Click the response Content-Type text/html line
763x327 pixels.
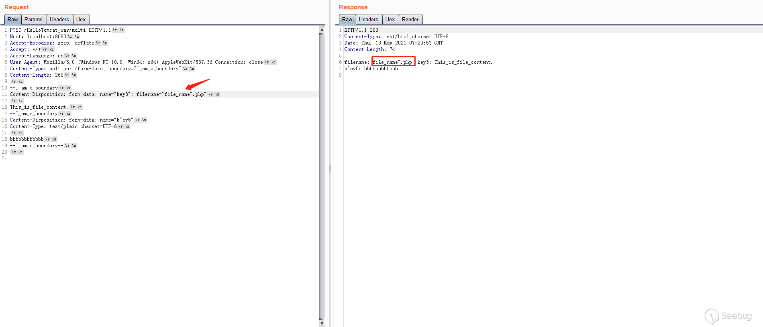point(396,37)
